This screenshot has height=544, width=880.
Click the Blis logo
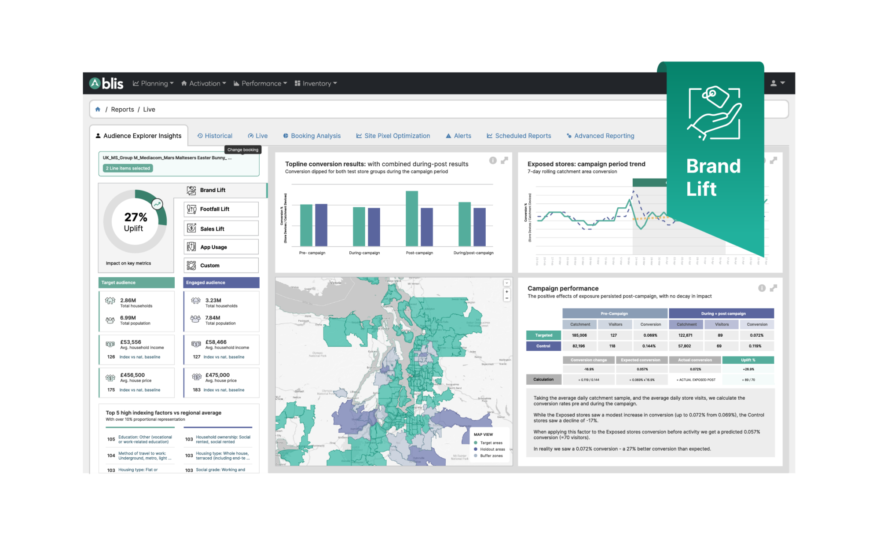pyautogui.click(x=106, y=83)
